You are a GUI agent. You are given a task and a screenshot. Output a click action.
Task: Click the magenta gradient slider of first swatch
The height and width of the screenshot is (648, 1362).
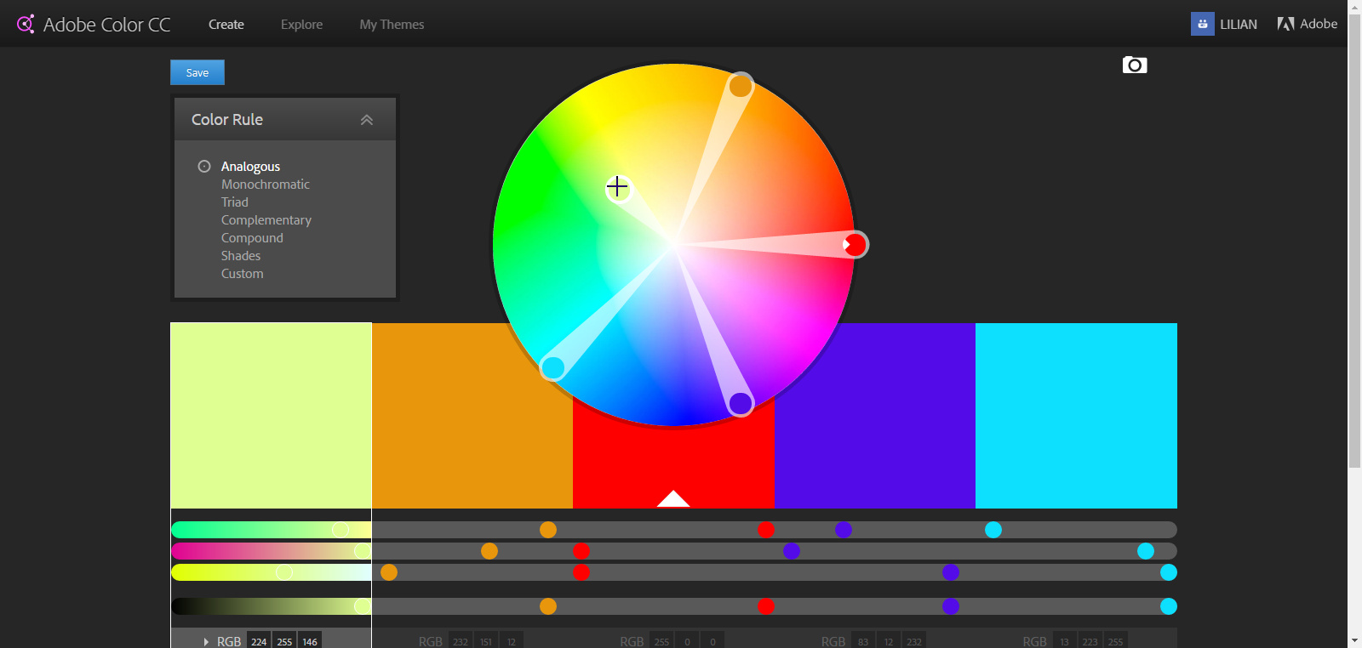271,551
